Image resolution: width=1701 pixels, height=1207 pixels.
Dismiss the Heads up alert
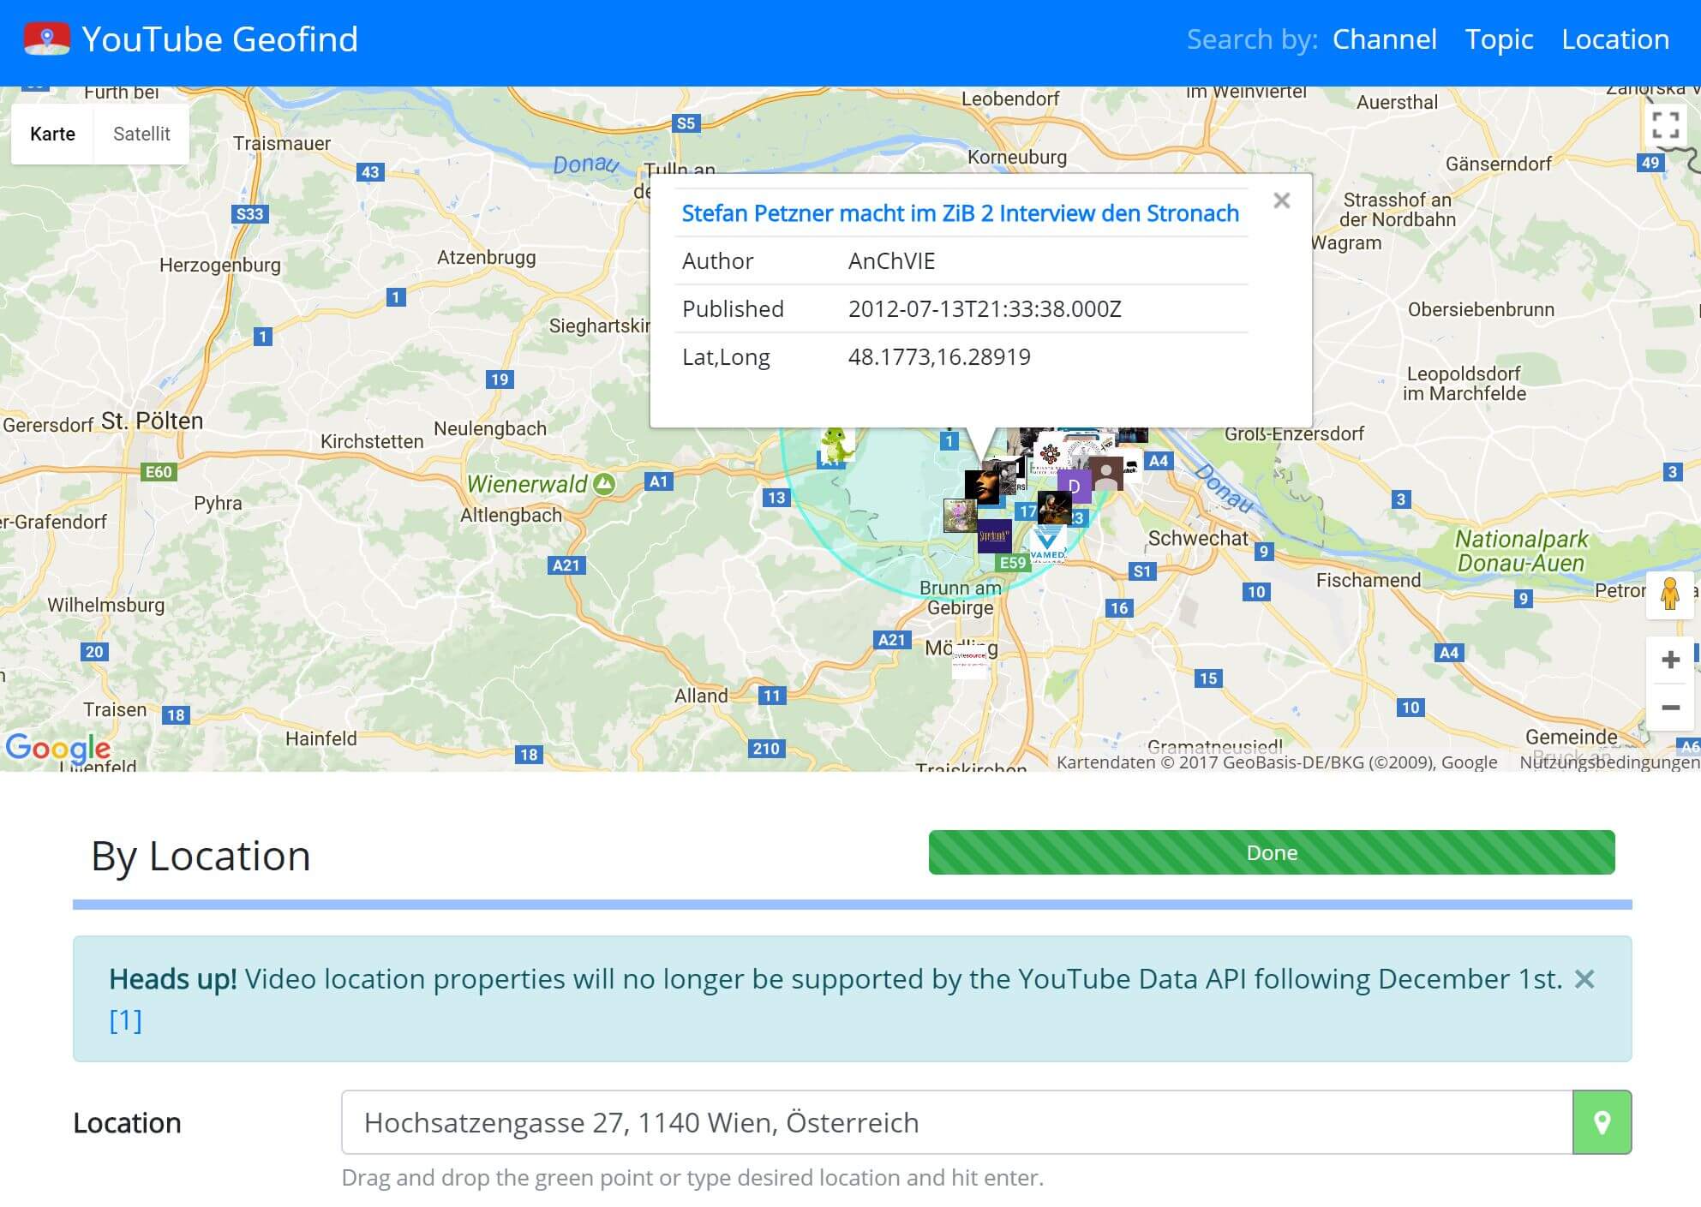[x=1584, y=979]
